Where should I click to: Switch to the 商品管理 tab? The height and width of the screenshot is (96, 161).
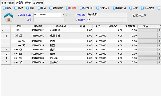click(x=38, y=3)
